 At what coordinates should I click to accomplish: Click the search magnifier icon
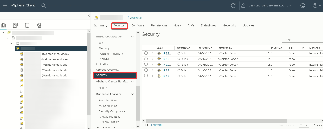pyautogui.click(x=44, y=5)
